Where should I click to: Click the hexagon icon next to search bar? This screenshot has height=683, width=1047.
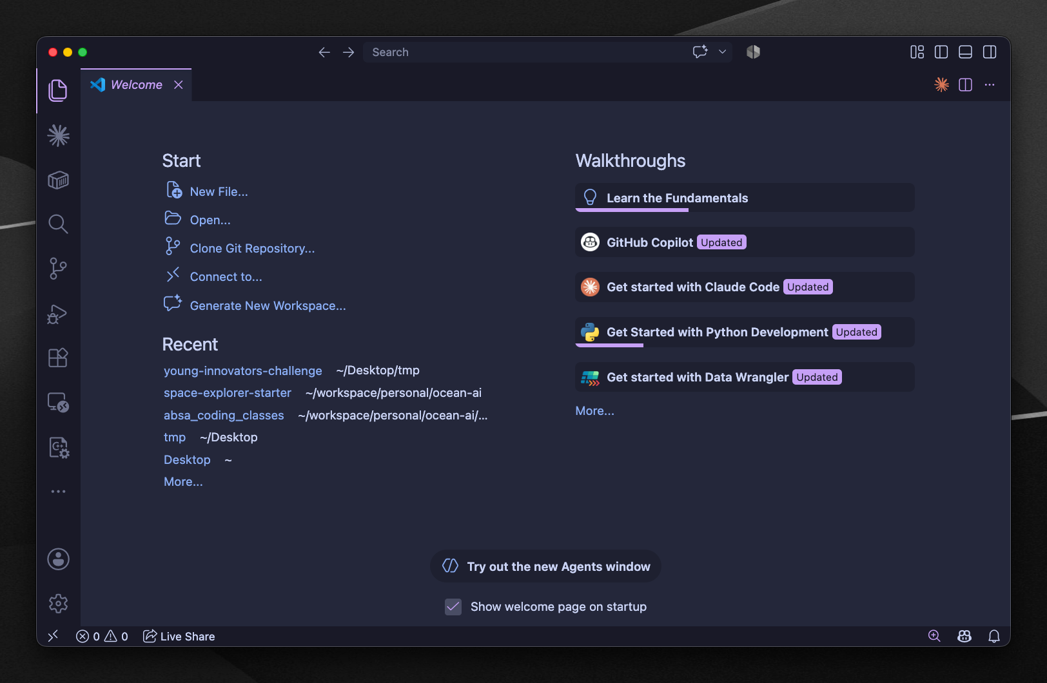753,52
